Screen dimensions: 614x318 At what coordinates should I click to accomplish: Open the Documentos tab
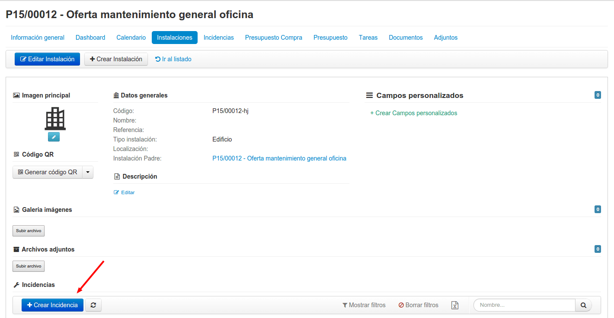pyautogui.click(x=406, y=38)
